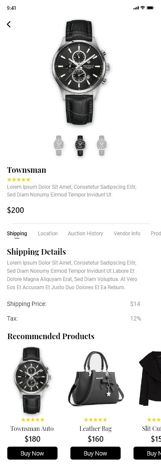Tap the Slit Cut jacket image
This screenshot has height=468, width=161.
150,378
